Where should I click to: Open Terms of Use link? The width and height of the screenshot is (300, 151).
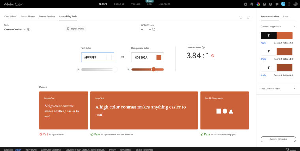pos(126,150)
